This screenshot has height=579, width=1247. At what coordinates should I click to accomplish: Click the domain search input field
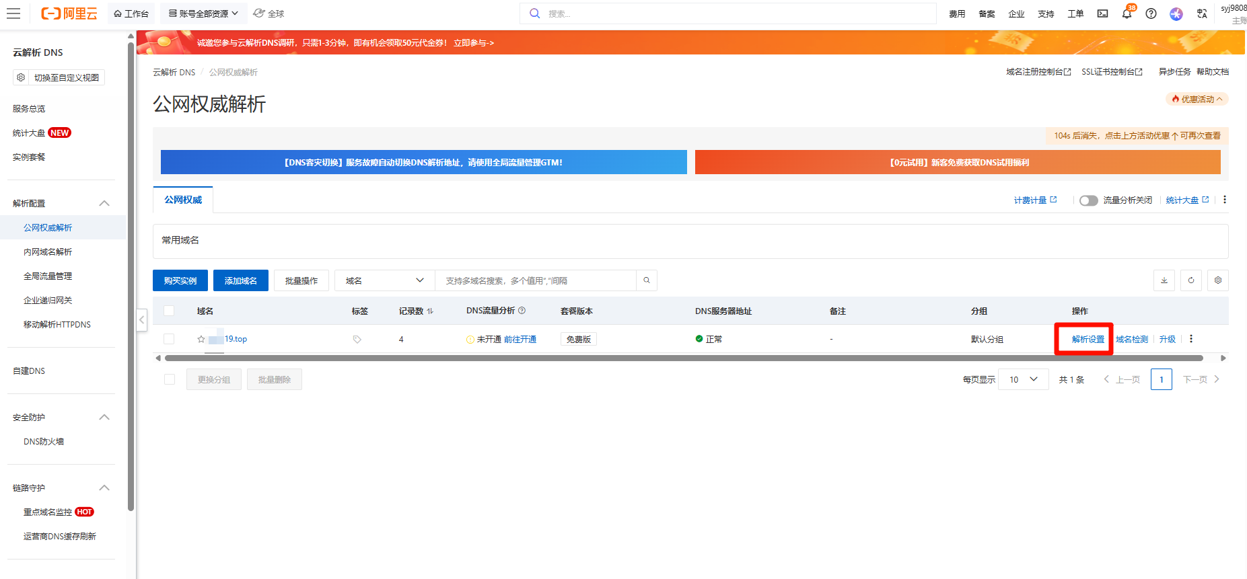point(535,280)
